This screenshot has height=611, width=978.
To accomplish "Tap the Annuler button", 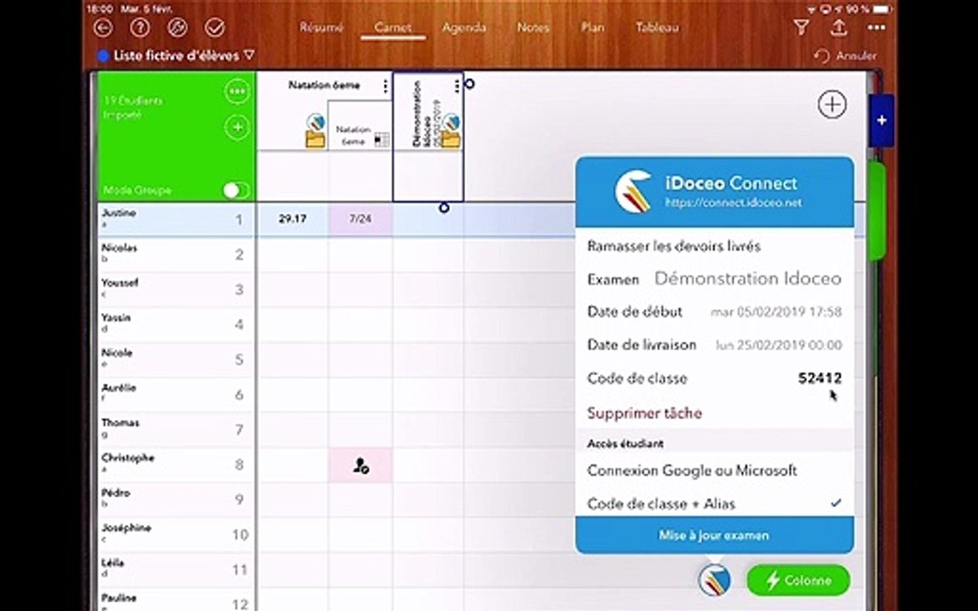I will tap(856, 56).
